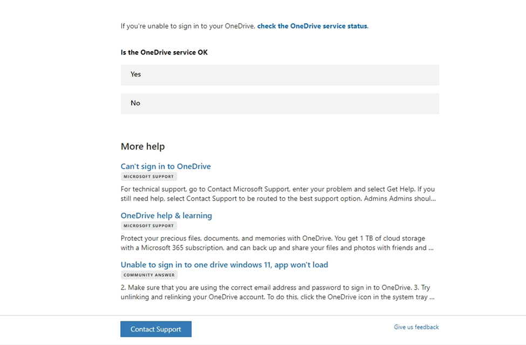The height and width of the screenshot is (345, 526).
Task: Click the 'Is the OneDrive service OK' question
Action: click(x=164, y=52)
